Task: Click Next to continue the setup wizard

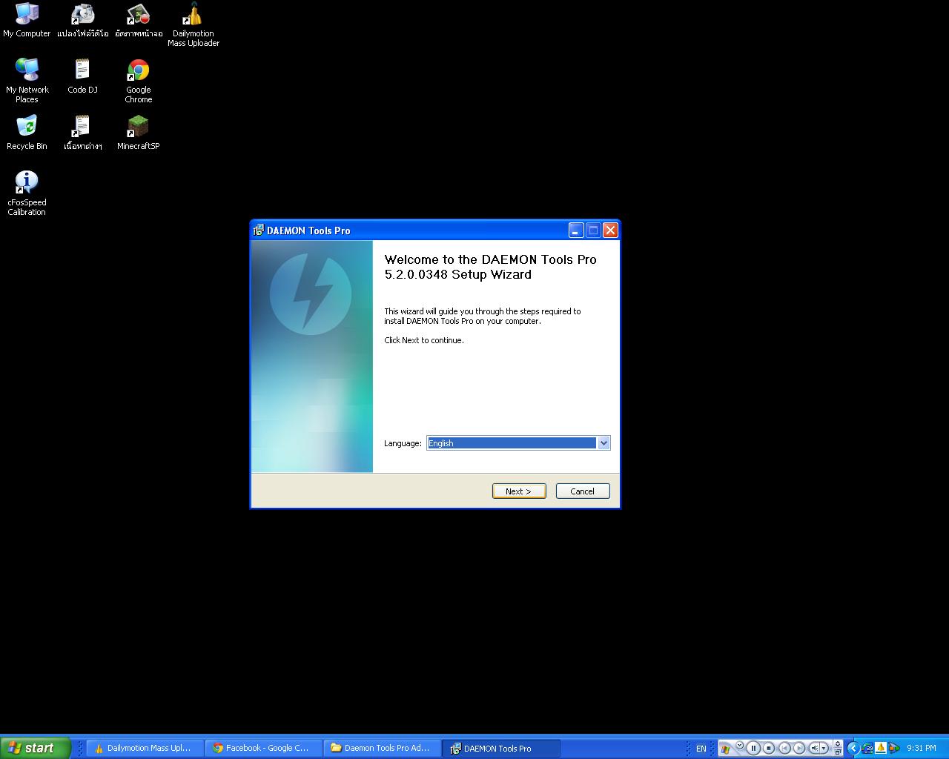Action: point(519,491)
